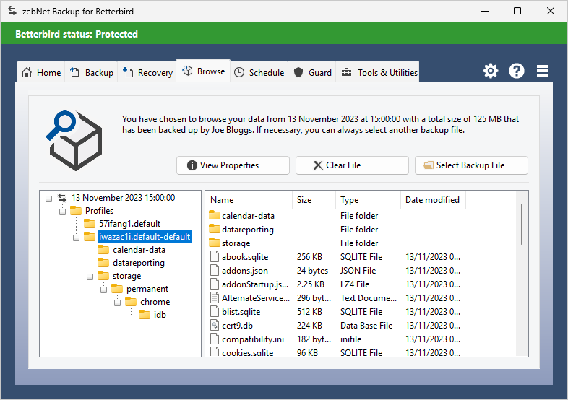The width and height of the screenshot is (568, 400).
Task: Collapse the iwazac1i.default-default tree node
Action: pyautogui.click(x=76, y=237)
